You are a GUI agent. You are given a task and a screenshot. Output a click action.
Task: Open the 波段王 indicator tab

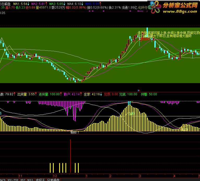click(40, 180)
